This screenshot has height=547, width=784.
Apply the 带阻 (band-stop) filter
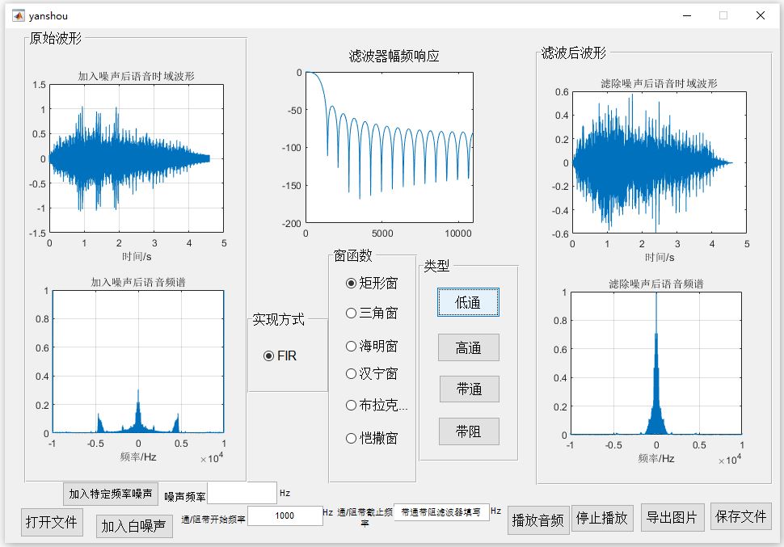point(469,431)
